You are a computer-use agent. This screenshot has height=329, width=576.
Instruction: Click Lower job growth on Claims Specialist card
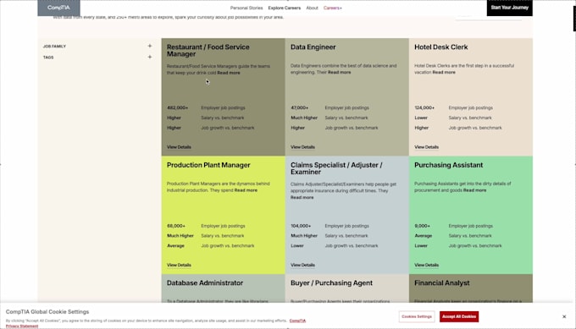(x=297, y=246)
